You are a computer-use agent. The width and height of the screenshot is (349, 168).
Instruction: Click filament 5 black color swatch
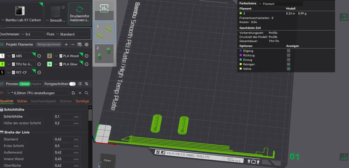(2, 72)
